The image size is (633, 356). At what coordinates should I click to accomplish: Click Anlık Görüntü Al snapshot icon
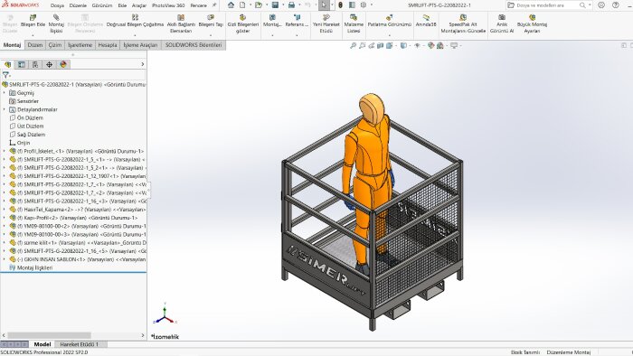point(502,17)
